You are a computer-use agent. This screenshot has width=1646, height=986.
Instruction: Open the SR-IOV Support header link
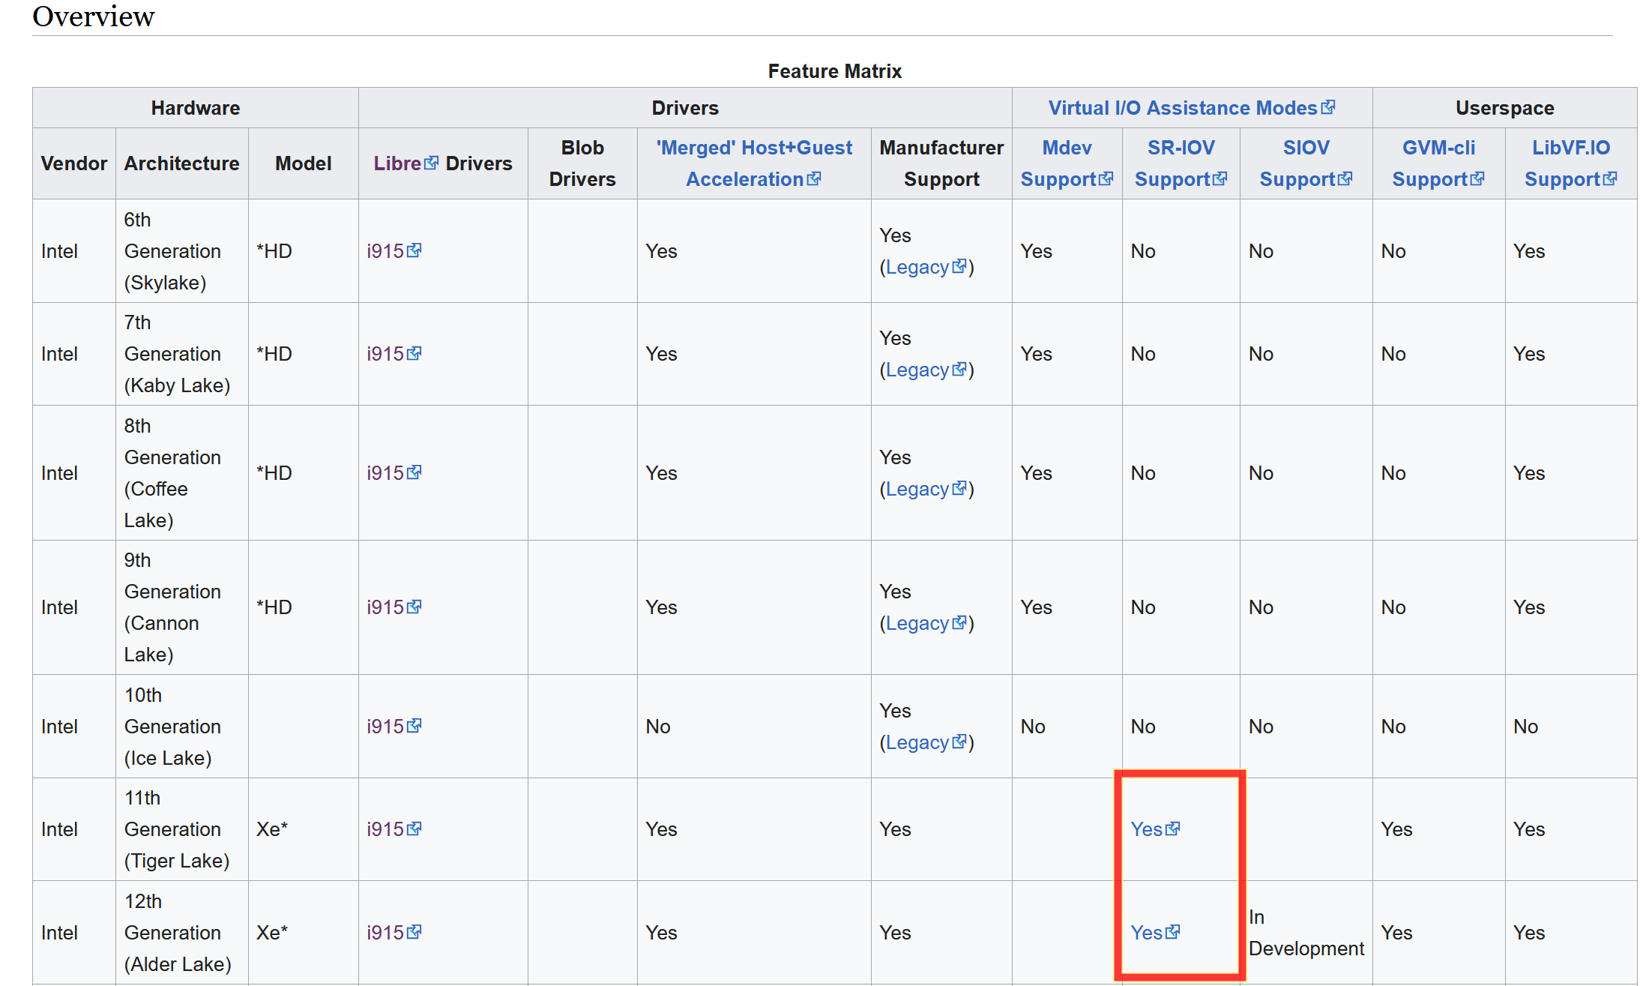[x=1181, y=163]
